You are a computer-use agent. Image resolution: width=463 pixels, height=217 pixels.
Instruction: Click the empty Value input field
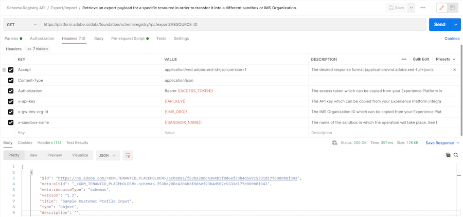(235, 133)
